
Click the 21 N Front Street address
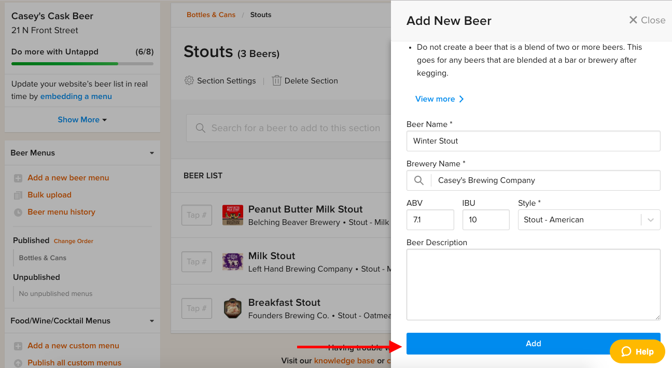45,31
